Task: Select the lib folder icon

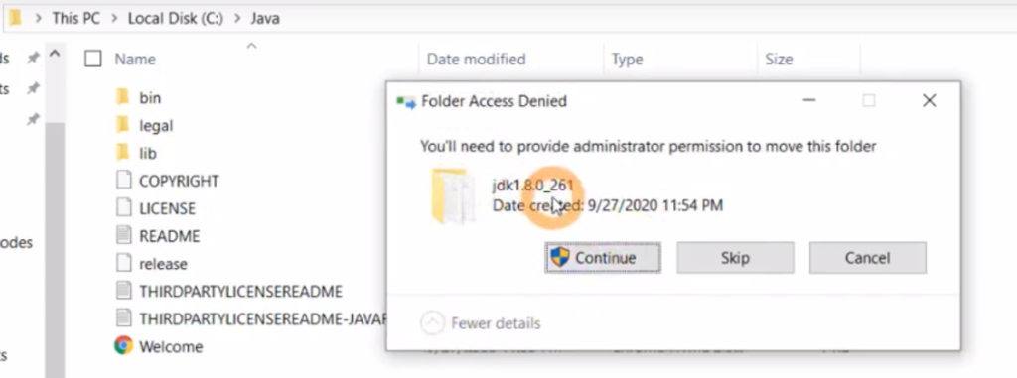Action: (122, 153)
